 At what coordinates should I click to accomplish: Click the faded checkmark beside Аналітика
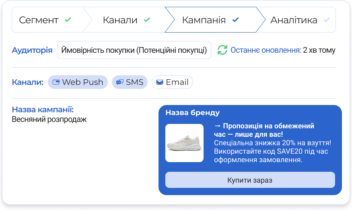[x=327, y=20]
